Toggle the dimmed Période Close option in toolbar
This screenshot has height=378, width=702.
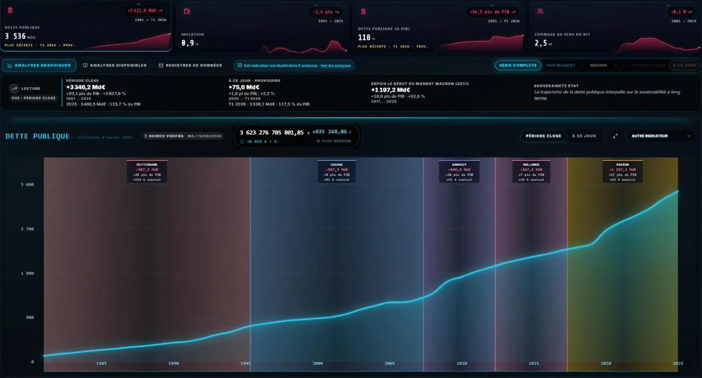[649, 65]
